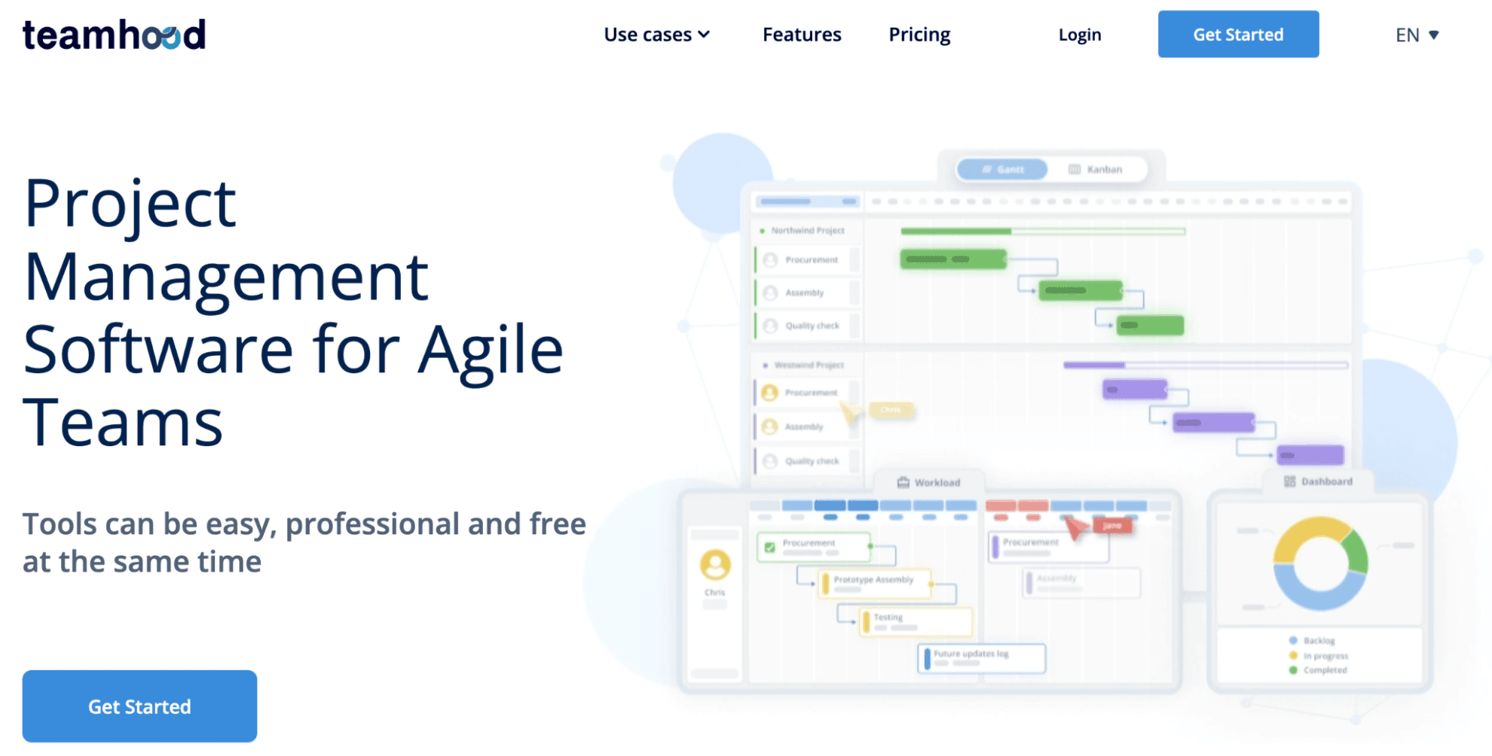Click empty avatar on Northwind Assembly row

770,293
